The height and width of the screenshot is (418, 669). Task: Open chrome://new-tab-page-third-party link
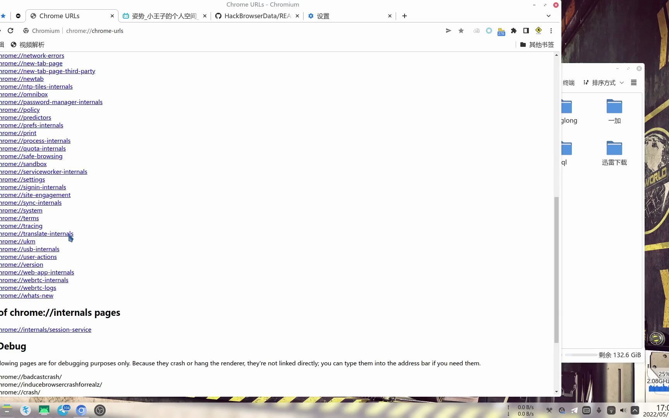tap(48, 71)
